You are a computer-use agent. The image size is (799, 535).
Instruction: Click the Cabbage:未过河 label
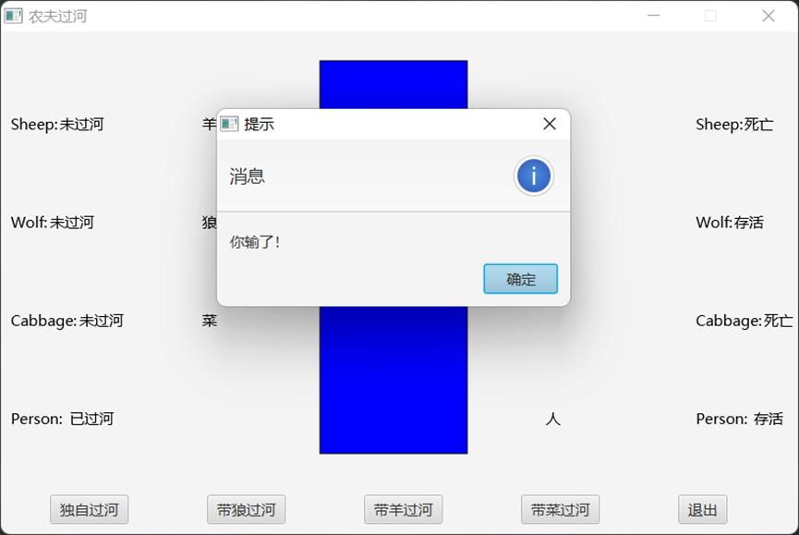[67, 321]
